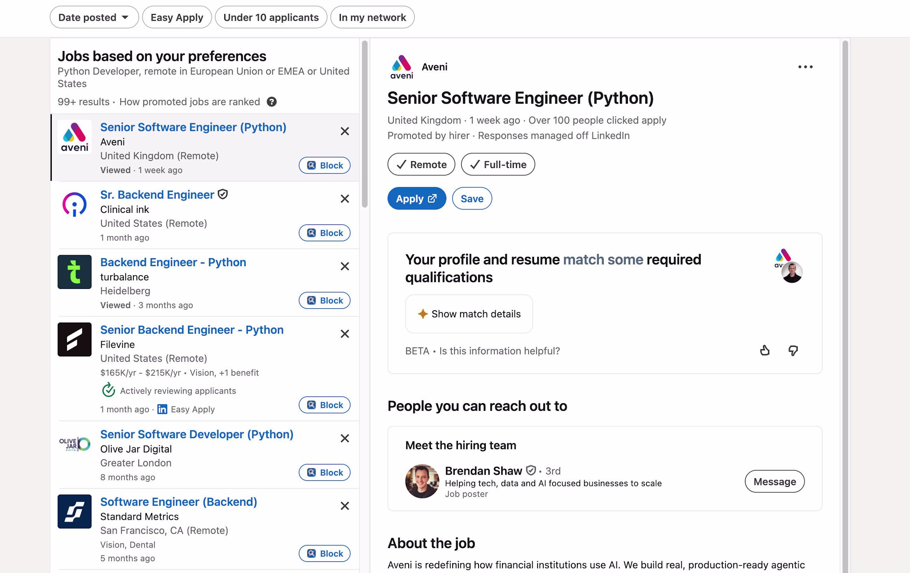Block the Clinical ink job listing
Screen dimensions: 910x573
coord(324,233)
